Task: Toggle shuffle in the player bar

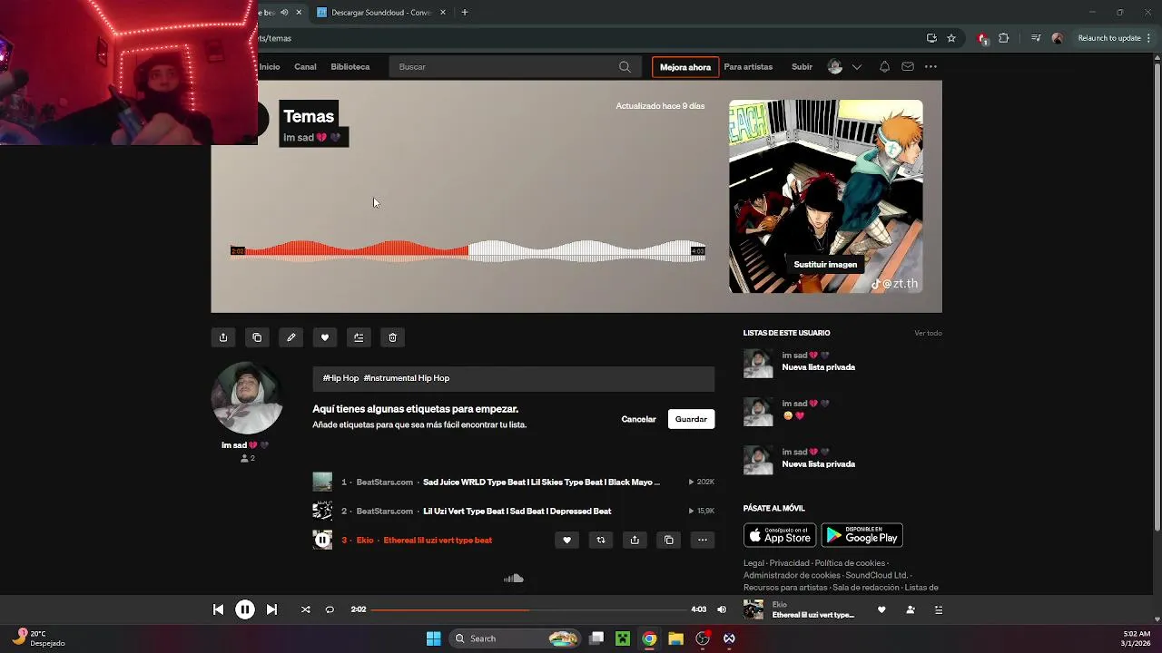Action: coord(306,609)
